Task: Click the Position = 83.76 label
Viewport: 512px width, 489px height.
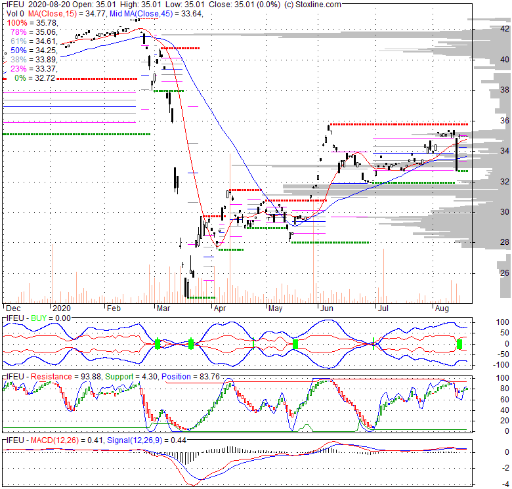Action: (x=191, y=377)
